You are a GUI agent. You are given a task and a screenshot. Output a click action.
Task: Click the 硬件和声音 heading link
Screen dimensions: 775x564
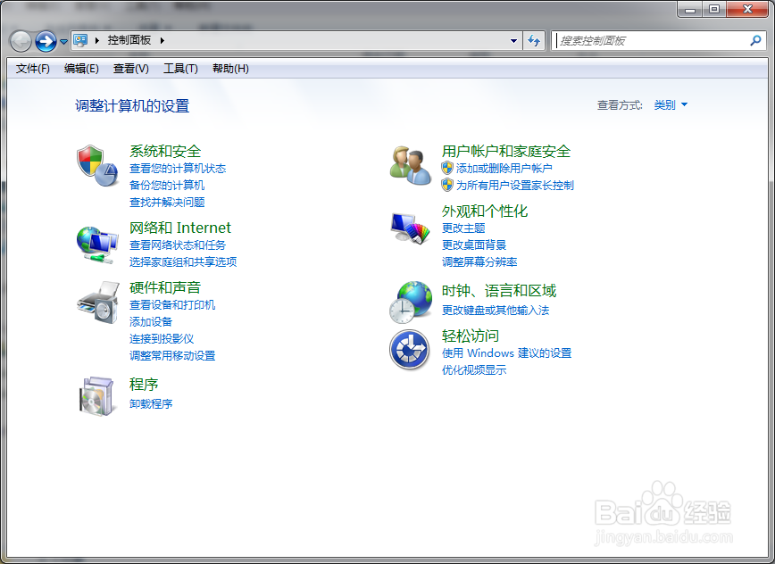pyautogui.click(x=165, y=287)
